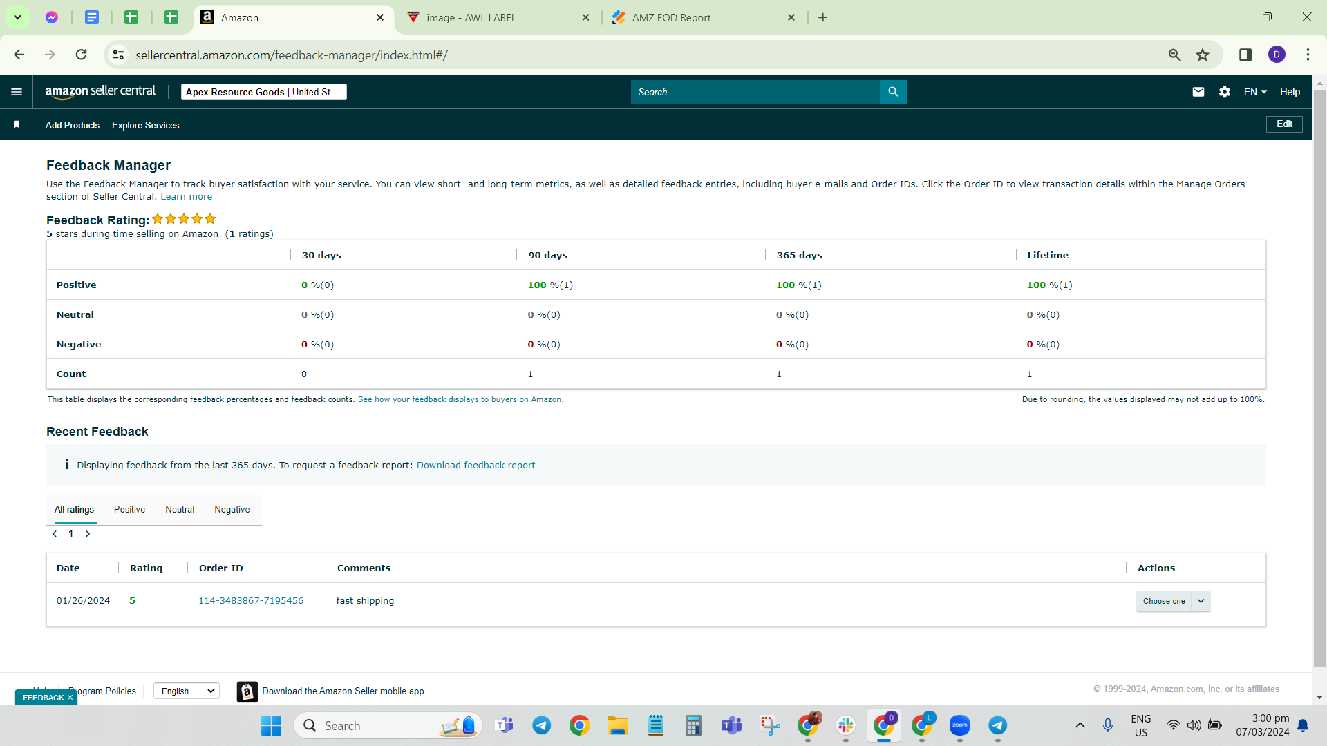Open a new browser tab

coord(822,17)
